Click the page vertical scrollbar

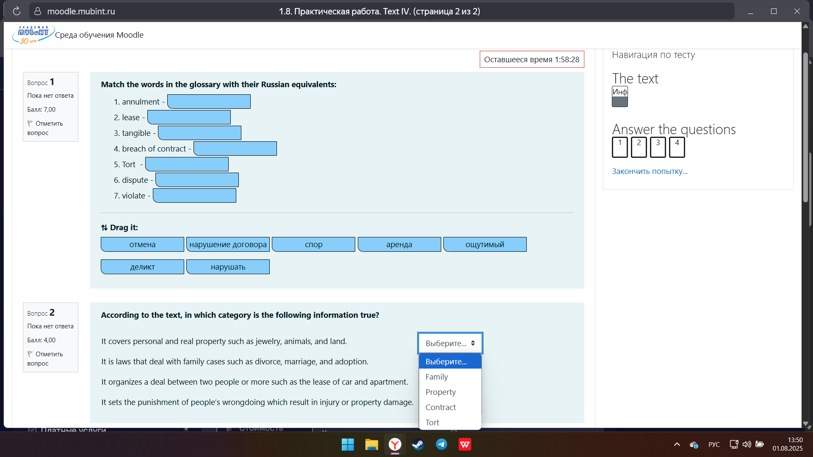pos(806,127)
